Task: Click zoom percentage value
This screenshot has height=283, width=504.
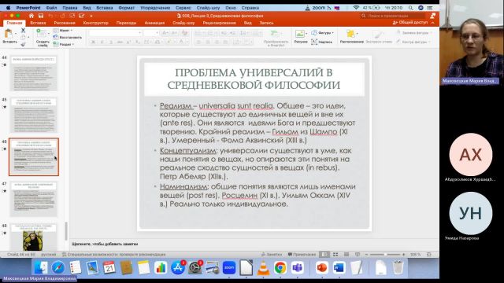Action: pos(415,255)
